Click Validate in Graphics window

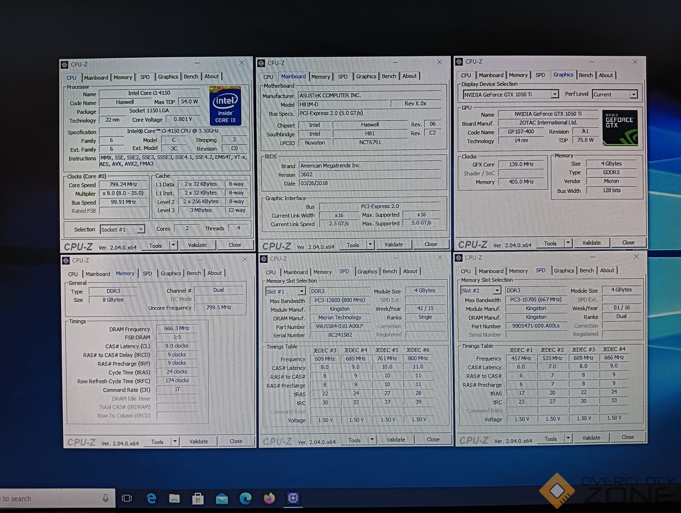click(591, 243)
